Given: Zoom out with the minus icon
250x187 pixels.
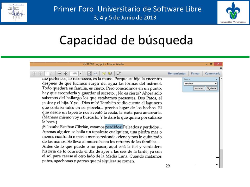Looking at the screenshot, I should click(x=60, y=74).
